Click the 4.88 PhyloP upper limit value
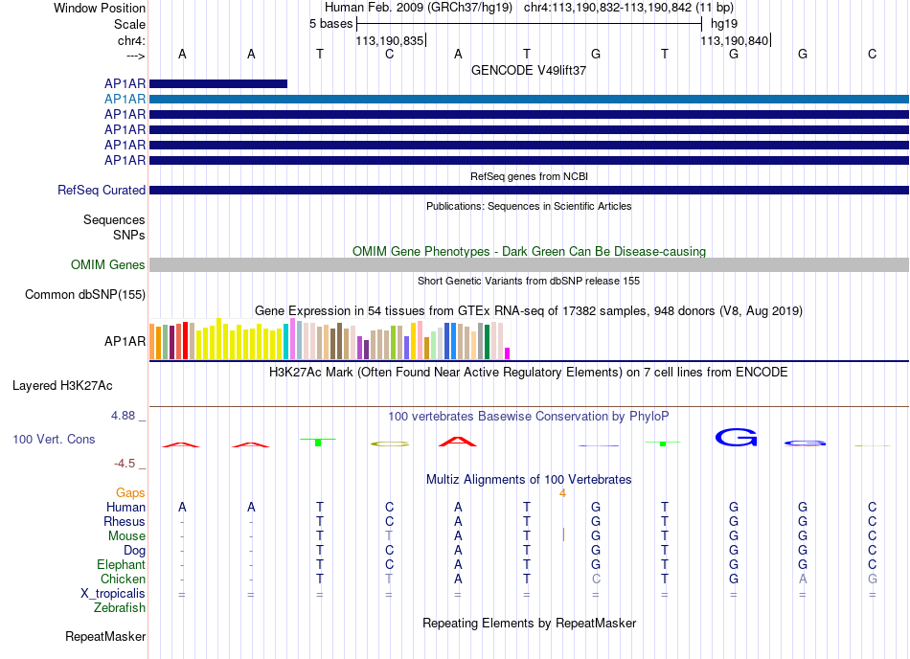 [x=123, y=416]
